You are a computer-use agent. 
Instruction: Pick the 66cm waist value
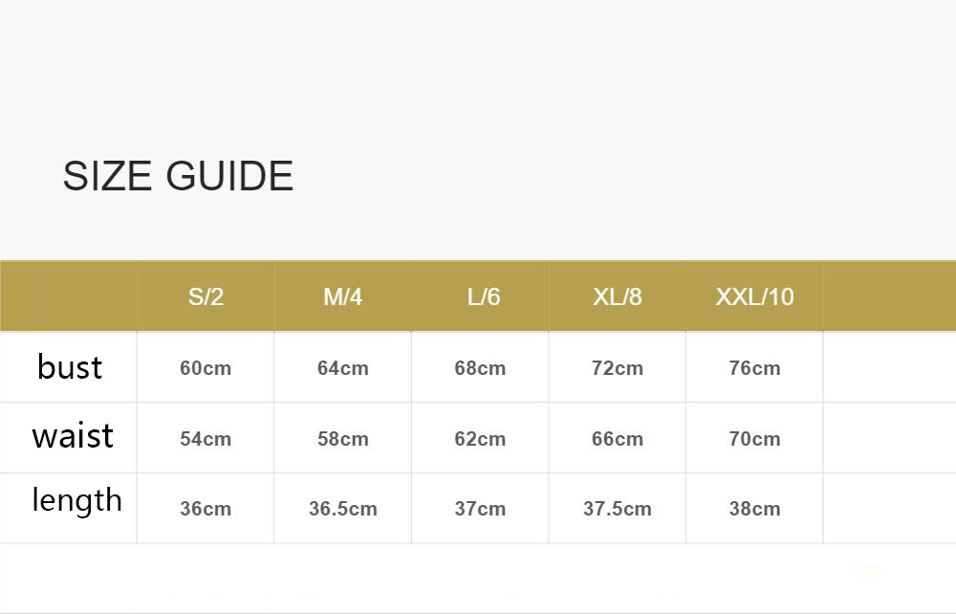(x=618, y=439)
